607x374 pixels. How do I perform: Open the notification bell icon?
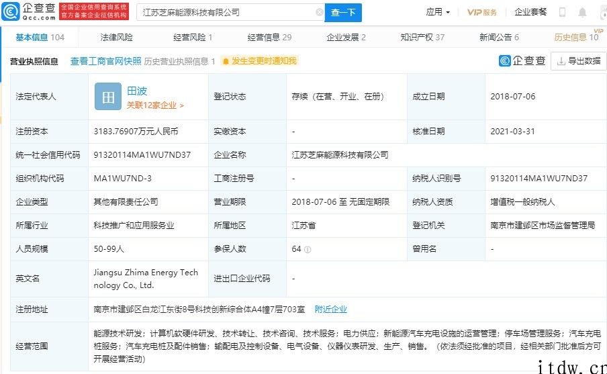(x=582, y=12)
